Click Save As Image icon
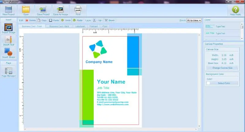Screen dimensions: 245x132 tap(61, 9)
